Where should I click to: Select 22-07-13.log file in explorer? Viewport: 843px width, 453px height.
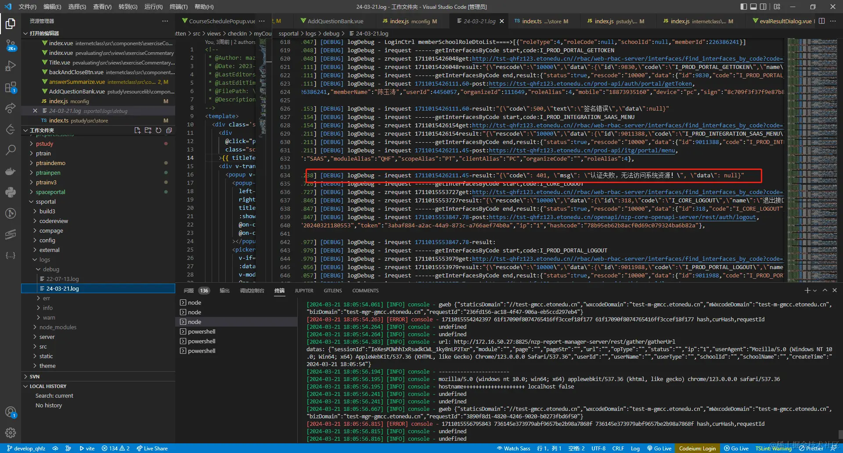pos(62,279)
